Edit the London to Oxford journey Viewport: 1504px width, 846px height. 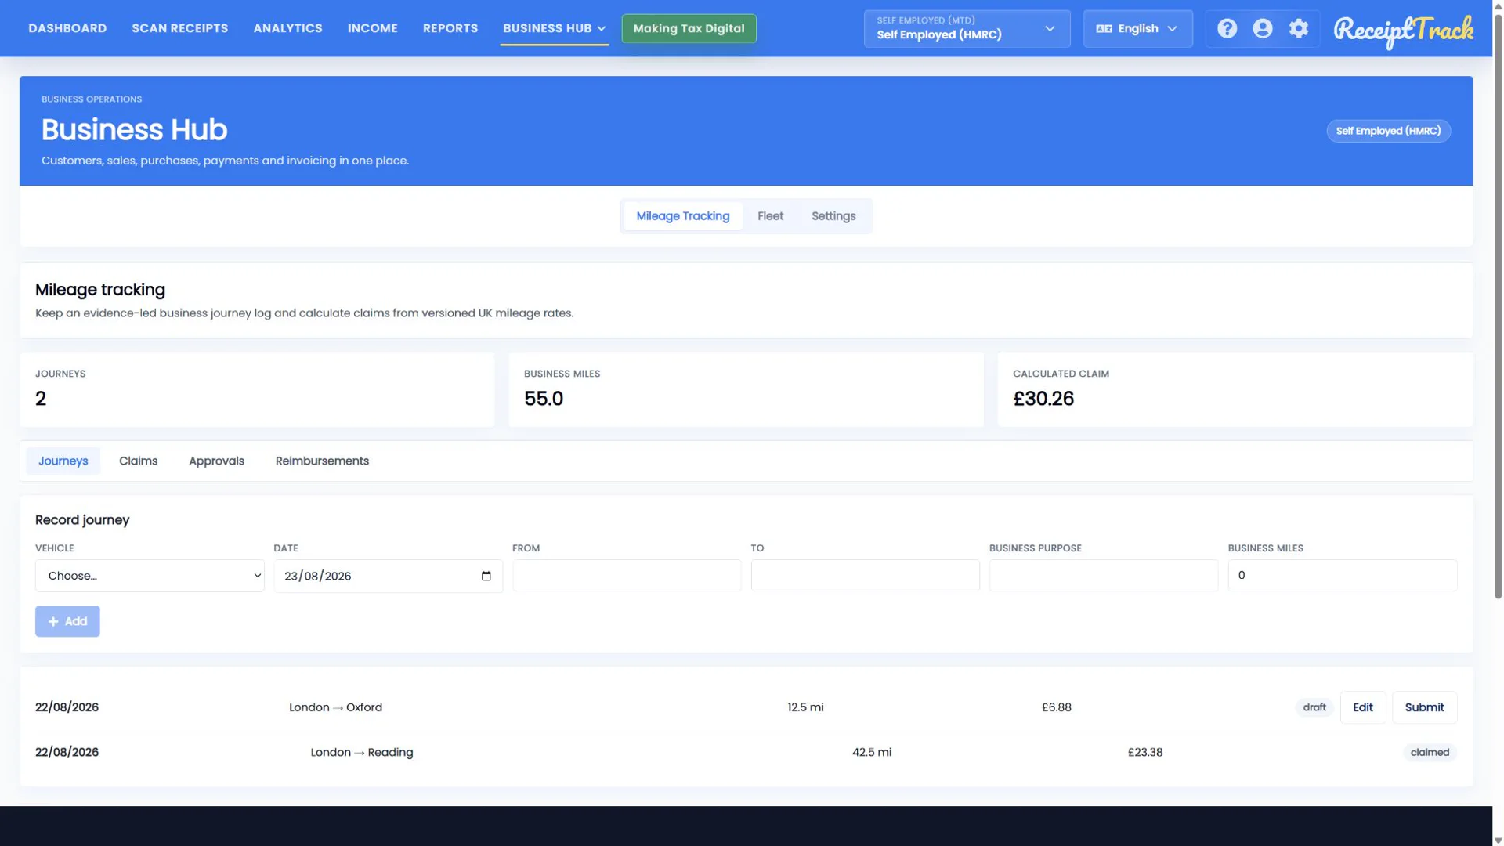1362,707
